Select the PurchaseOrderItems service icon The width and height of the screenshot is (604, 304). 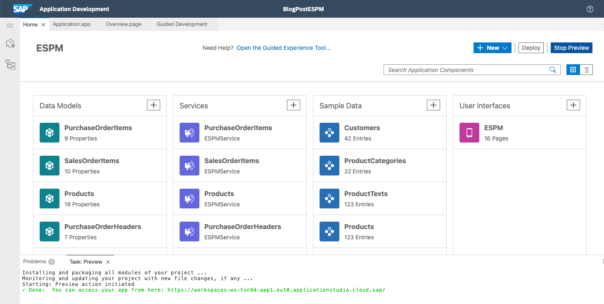pos(189,132)
